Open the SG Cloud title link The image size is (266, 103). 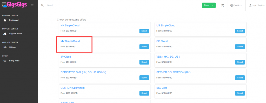(162, 41)
